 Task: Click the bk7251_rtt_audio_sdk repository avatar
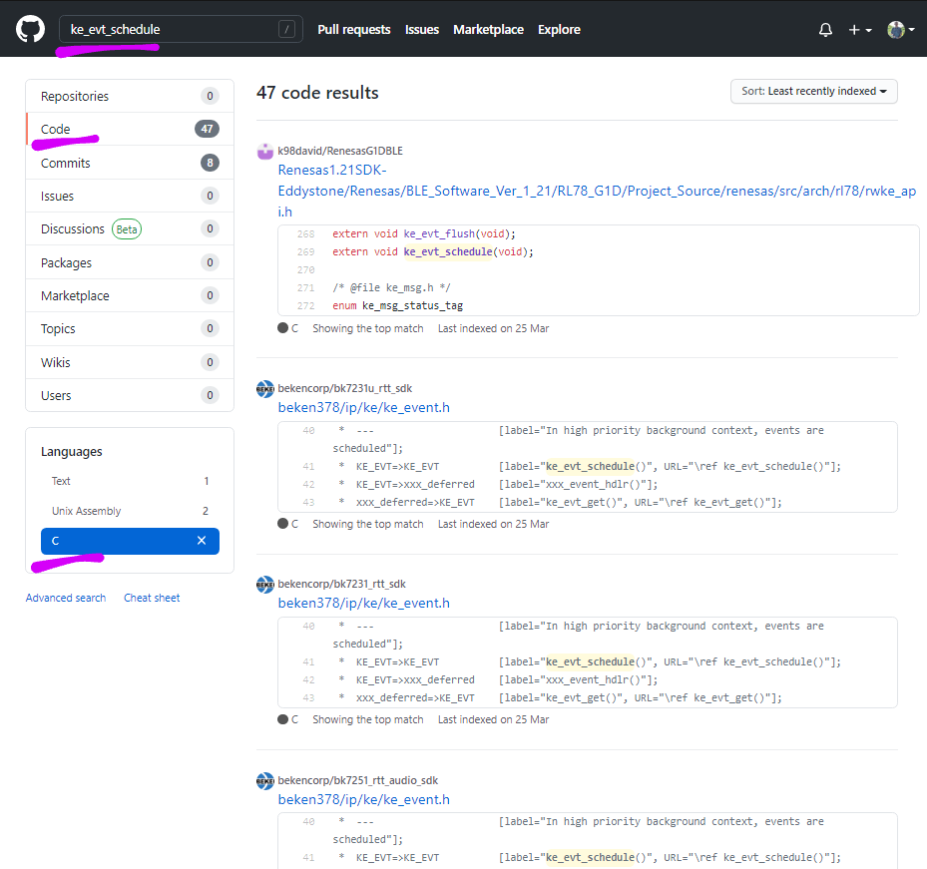(x=265, y=780)
